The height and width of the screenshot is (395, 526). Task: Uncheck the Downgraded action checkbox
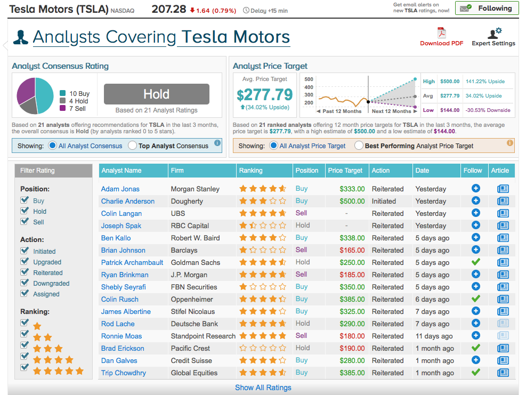pyautogui.click(x=25, y=283)
